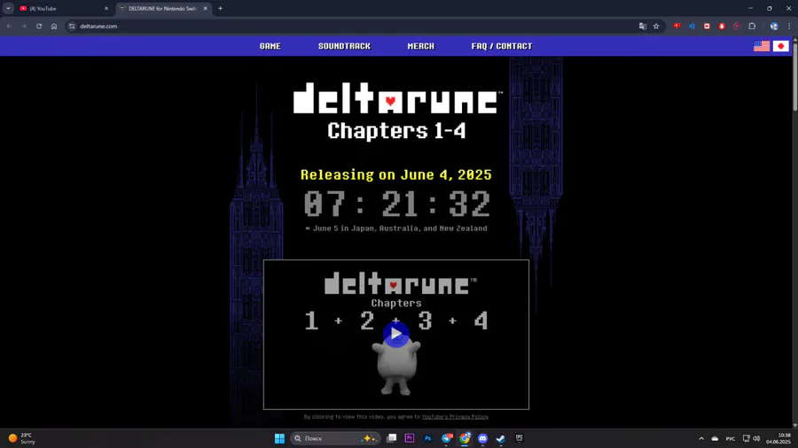Click the page scrollbar thumb
This screenshot has width=798, height=448.
(795, 76)
